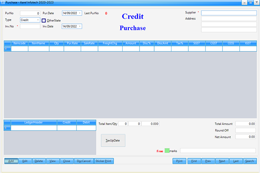Navigate to the Next record
This screenshot has width=260, height=173.
222,161
